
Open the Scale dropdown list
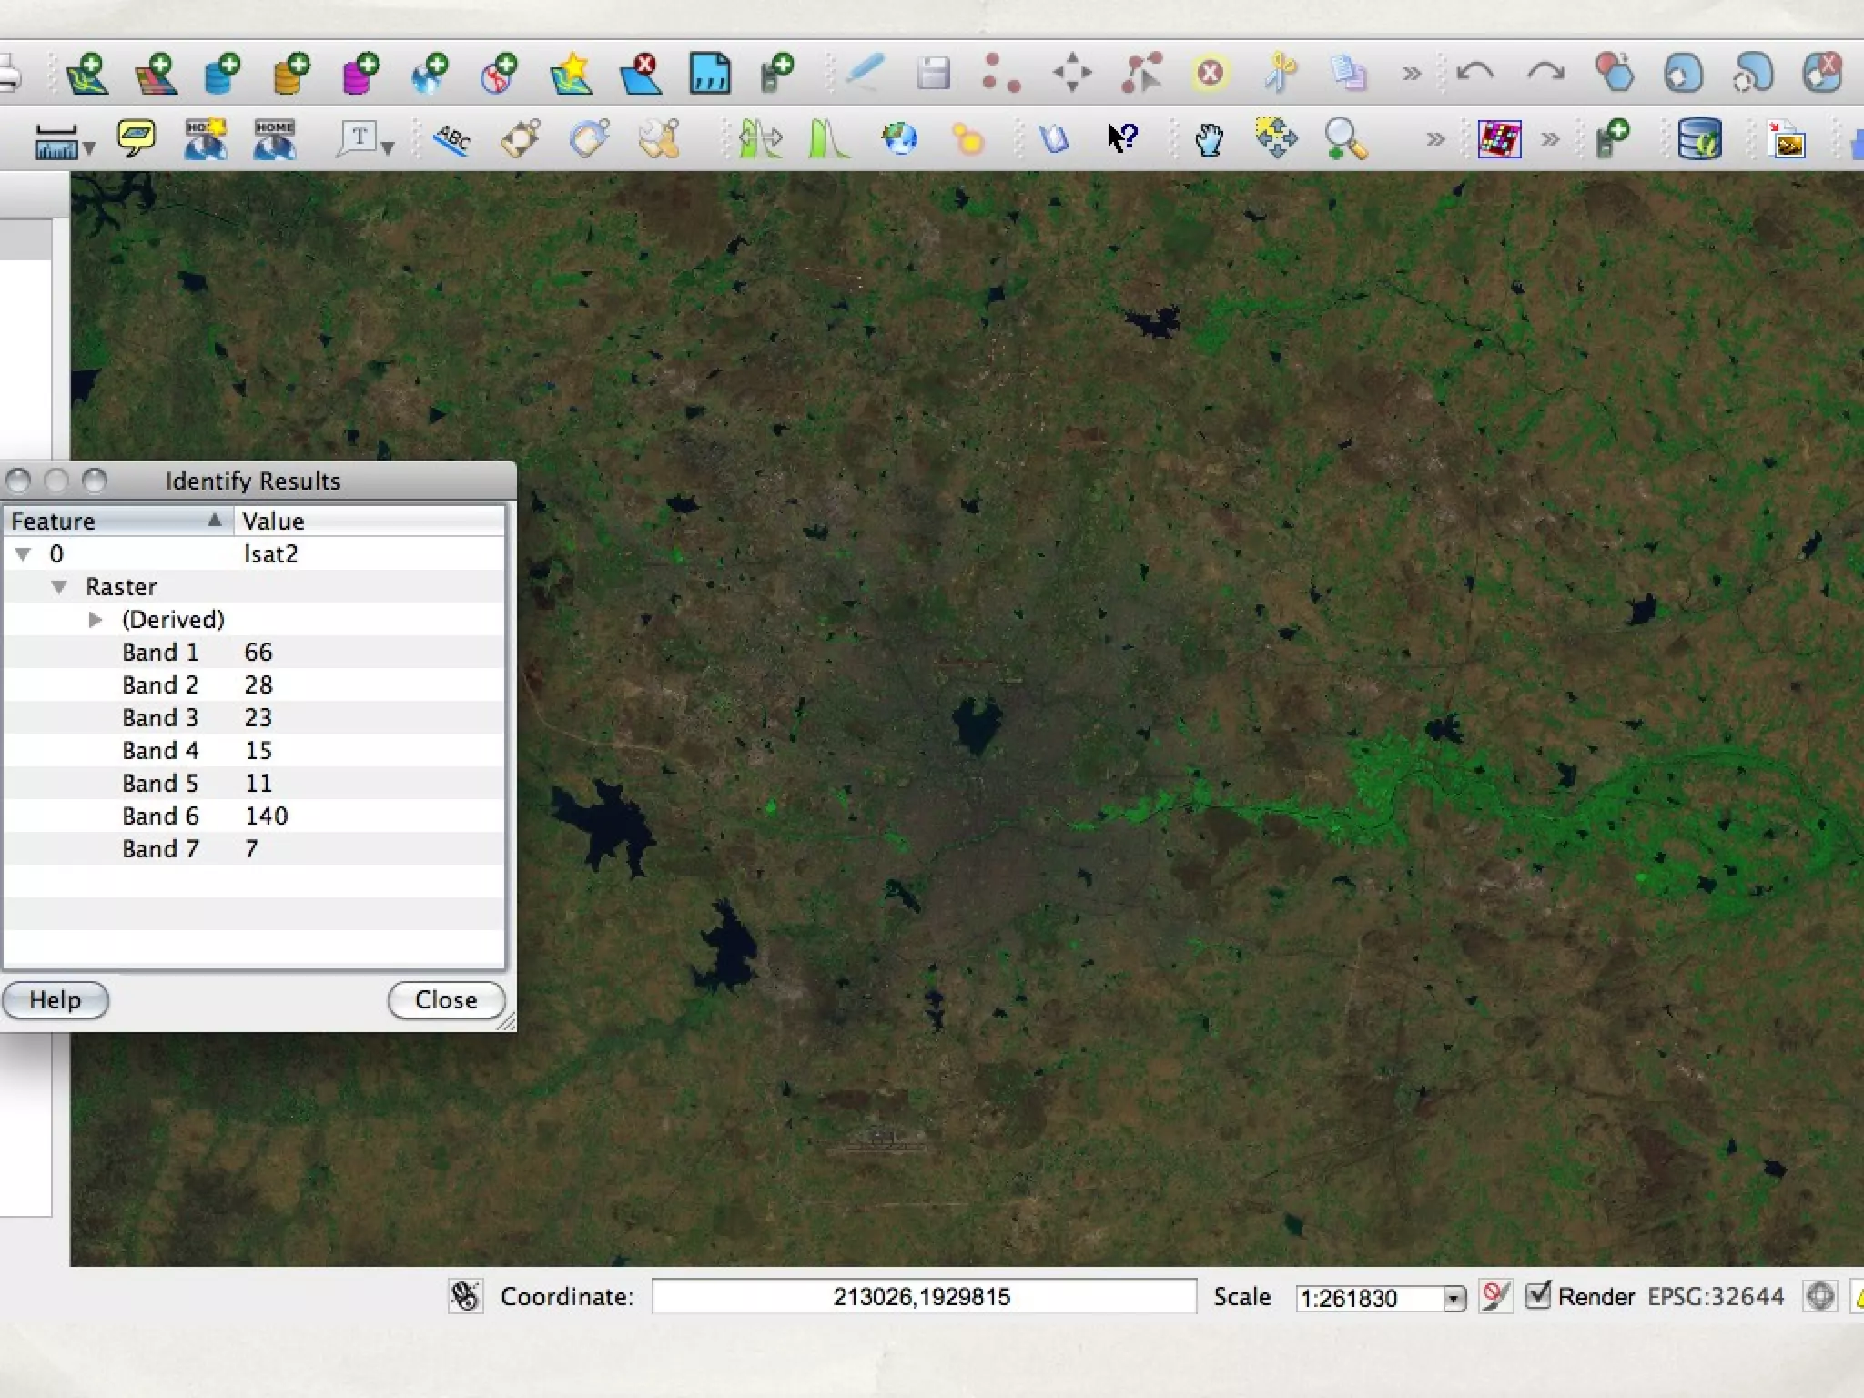pos(1454,1298)
